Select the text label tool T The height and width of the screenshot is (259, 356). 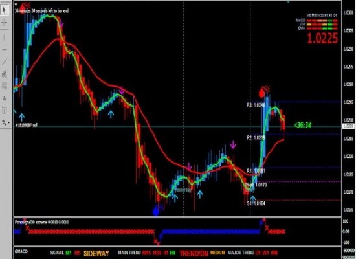(5, 111)
